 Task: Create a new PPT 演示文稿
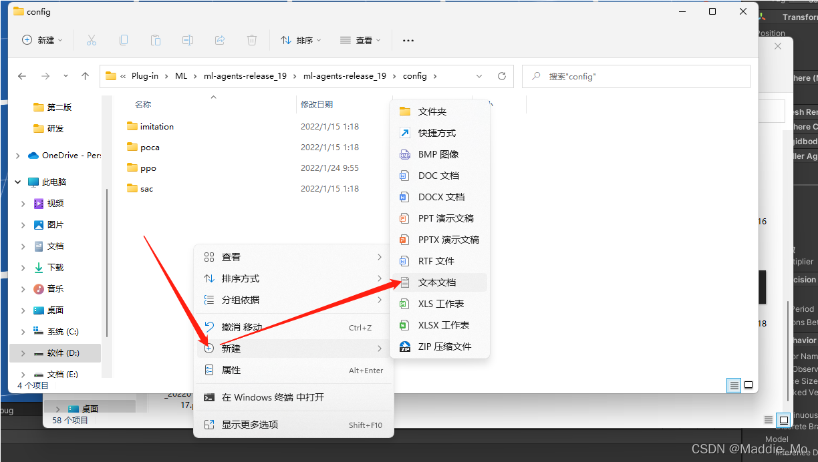(x=440, y=218)
